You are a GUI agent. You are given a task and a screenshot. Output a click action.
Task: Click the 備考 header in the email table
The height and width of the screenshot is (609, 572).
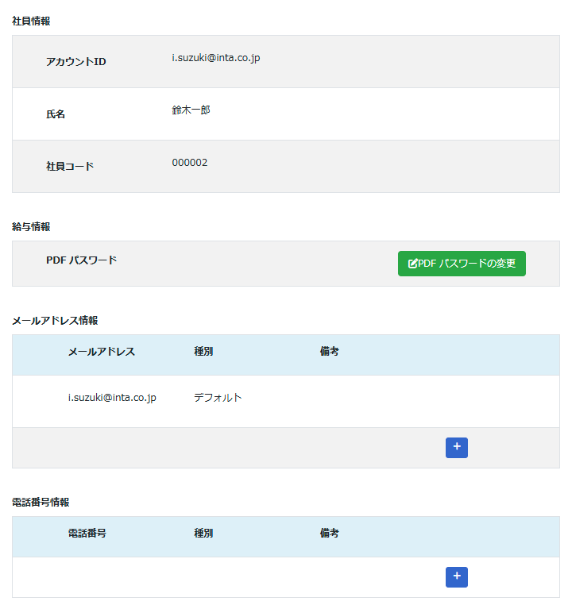click(329, 352)
